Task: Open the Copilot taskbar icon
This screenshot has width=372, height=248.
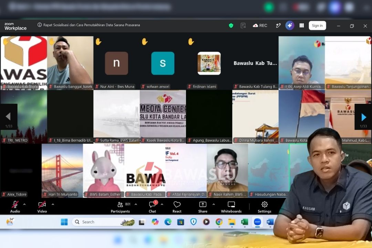Action: pos(155,222)
